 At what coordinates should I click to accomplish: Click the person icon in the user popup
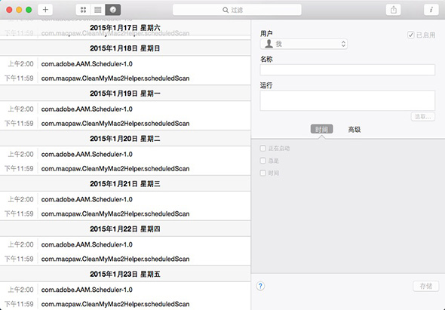[269, 44]
